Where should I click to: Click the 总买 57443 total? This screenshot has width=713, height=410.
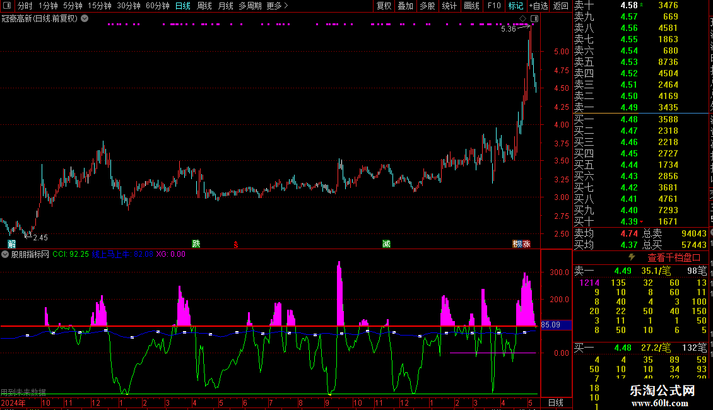pos(675,245)
